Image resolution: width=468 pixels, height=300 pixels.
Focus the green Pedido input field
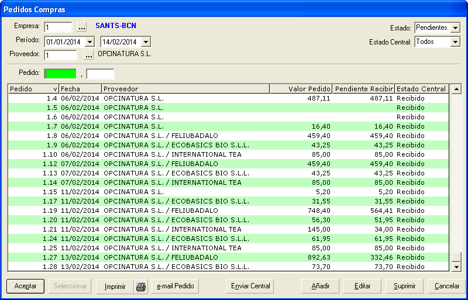pos(61,74)
